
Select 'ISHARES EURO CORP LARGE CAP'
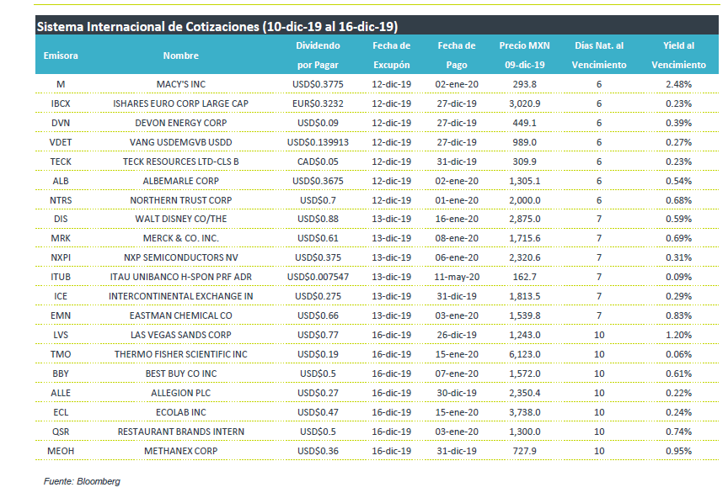click(x=180, y=103)
